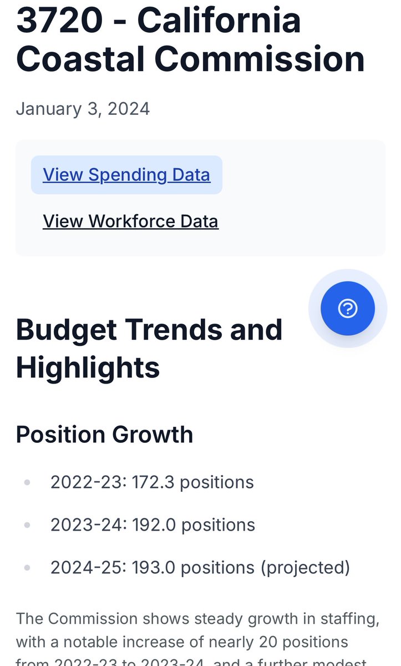Select the word California in page title

219,19
